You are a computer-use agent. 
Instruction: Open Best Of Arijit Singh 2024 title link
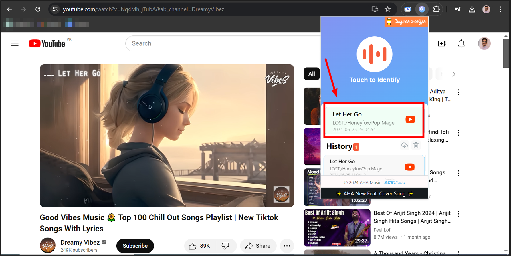click(x=412, y=217)
